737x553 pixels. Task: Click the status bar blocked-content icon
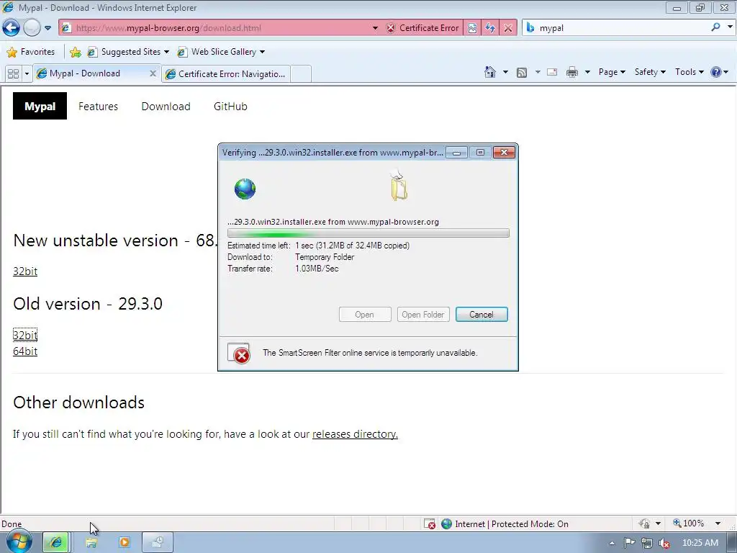click(430, 524)
